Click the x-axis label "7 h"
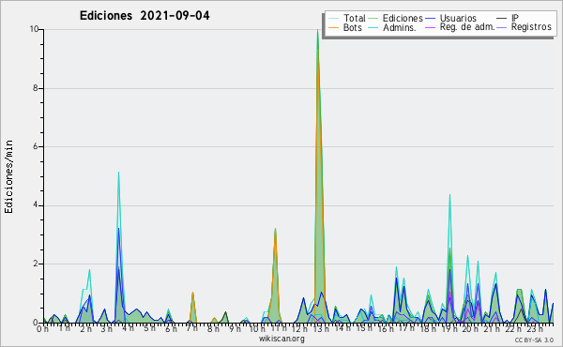This screenshot has width=563, height=347. point(191,328)
